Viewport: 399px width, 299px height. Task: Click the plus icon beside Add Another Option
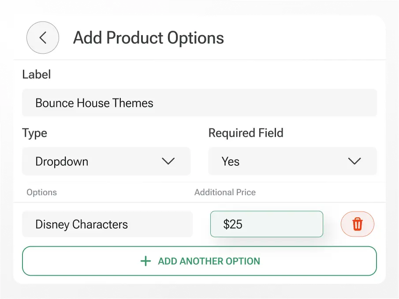pyautogui.click(x=145, y=261)
